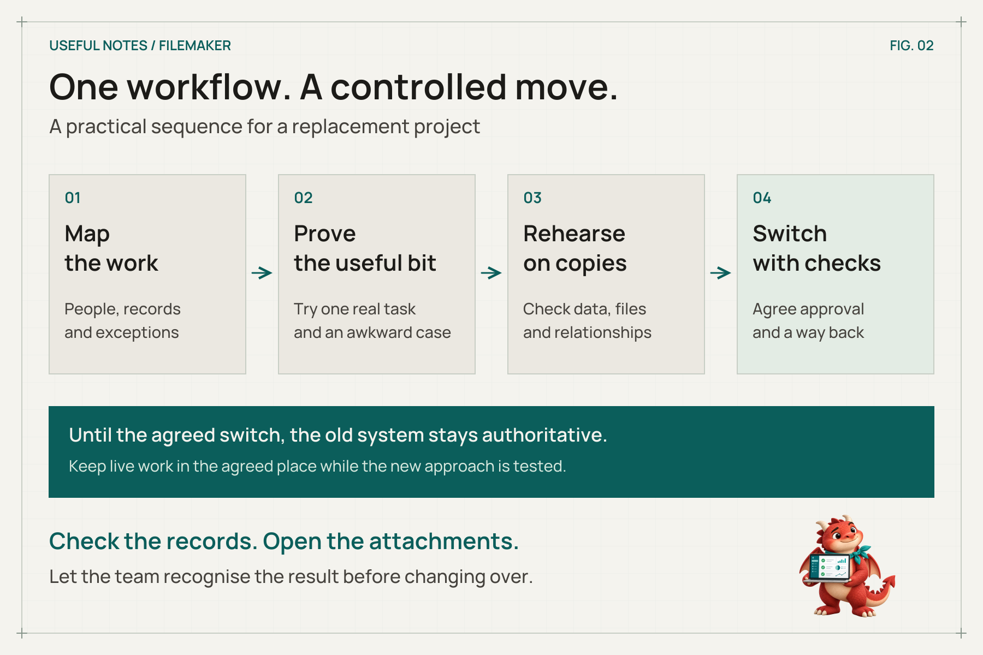Click the 'Map the work' card title
The width and height of the screenshot is (983, 655).
click(x=111, y=248)
